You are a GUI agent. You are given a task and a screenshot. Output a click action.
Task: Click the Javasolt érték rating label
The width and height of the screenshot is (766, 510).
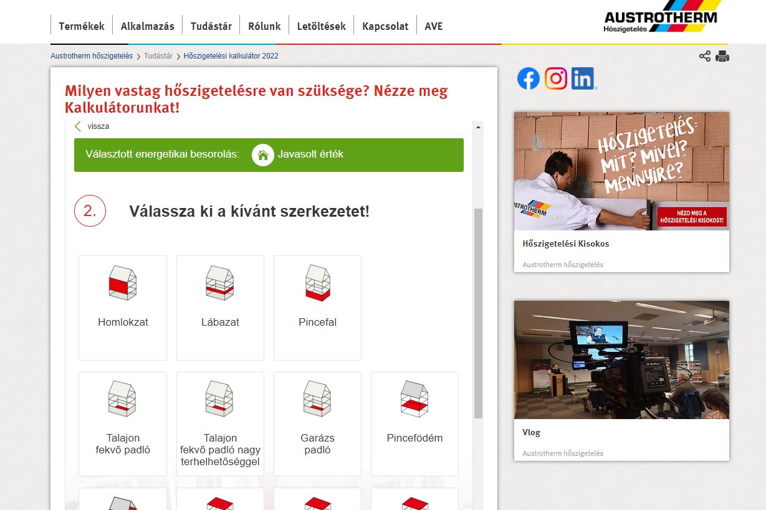(310, 154)
